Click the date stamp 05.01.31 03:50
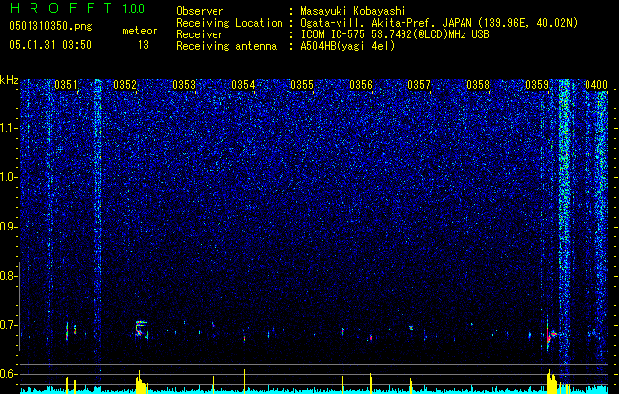Screen dimensions: 619x394 [x=50, y=45]
